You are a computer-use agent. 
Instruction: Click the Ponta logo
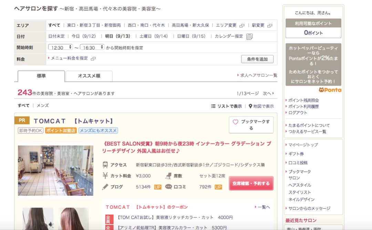click(x=330, y=90)
